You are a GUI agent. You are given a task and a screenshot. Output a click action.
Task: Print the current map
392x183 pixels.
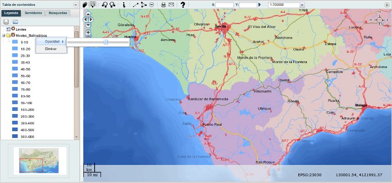coord(164,5)
